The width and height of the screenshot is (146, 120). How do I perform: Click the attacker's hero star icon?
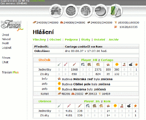[136, 64]
